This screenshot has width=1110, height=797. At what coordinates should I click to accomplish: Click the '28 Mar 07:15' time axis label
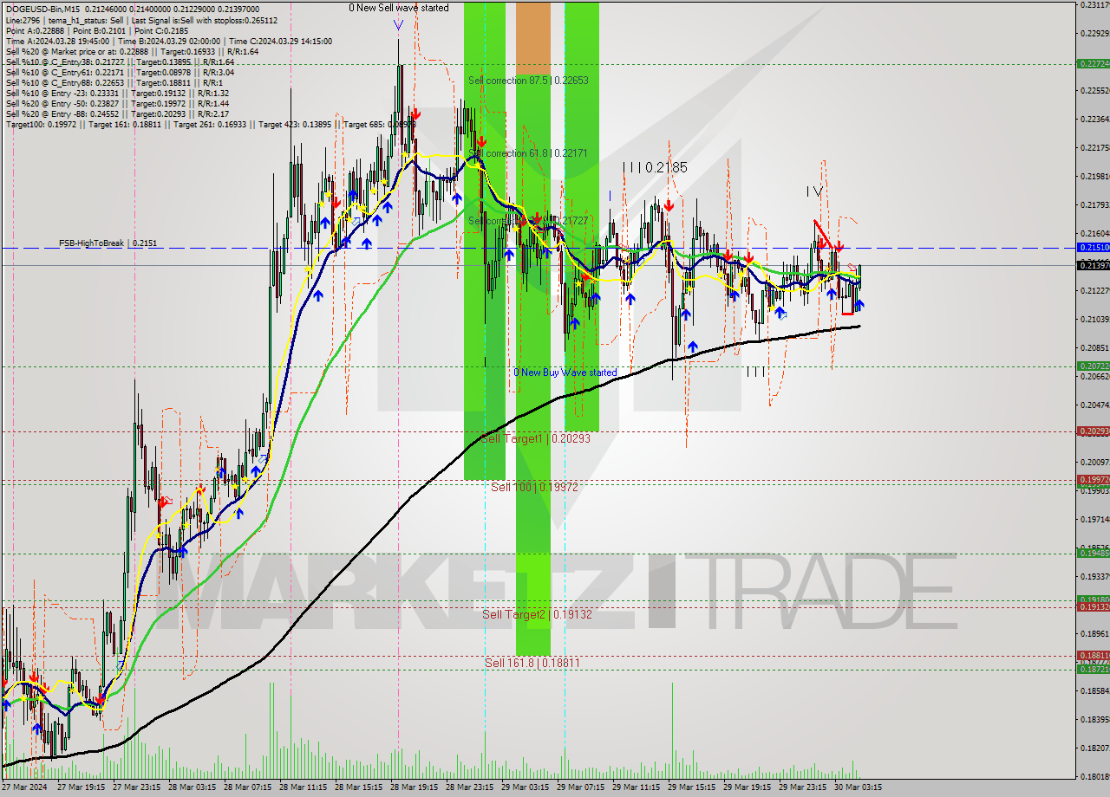[x=250, y=787]
